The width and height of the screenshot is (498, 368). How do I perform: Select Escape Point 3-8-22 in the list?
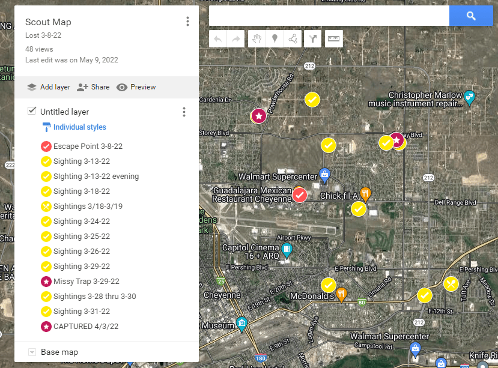pyautogui.click(x=88, y=146)
